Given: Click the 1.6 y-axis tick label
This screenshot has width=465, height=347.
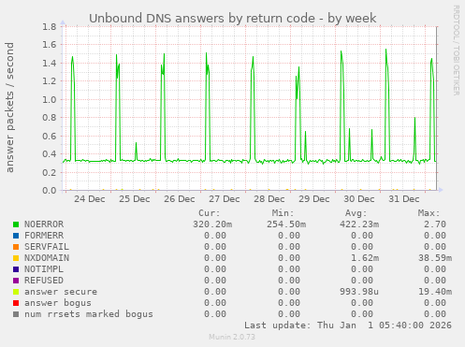Looking at the screenshot, I should coord(50,45).
